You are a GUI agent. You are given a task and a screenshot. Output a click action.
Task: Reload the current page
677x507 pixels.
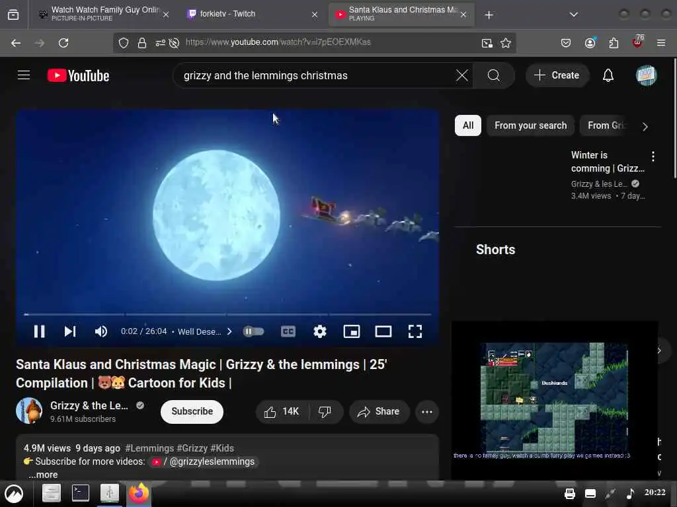click(x=63, y=43)
